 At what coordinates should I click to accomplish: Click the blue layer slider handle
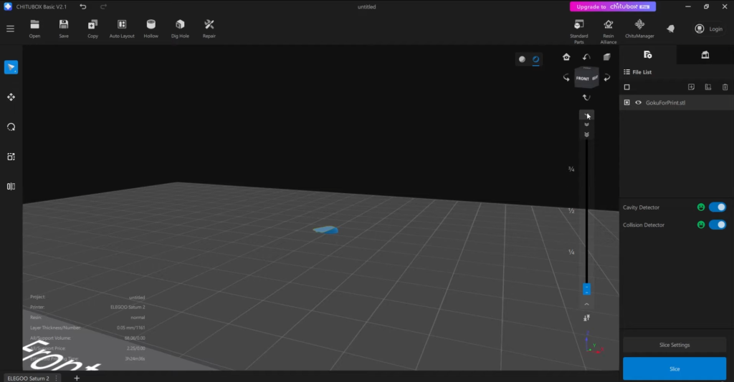(586, 289)
